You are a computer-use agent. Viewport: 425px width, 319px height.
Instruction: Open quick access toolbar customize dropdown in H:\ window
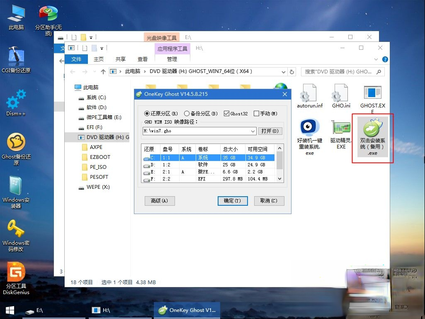coord(102,48)
